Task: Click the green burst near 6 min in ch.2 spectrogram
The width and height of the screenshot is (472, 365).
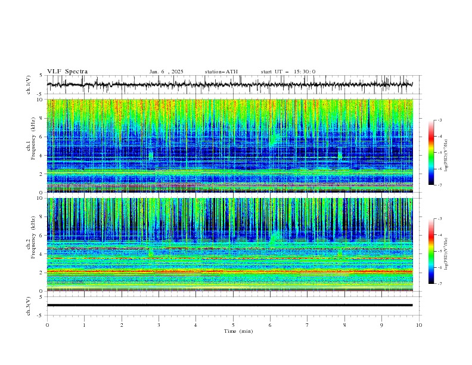Action: [274, 239]
